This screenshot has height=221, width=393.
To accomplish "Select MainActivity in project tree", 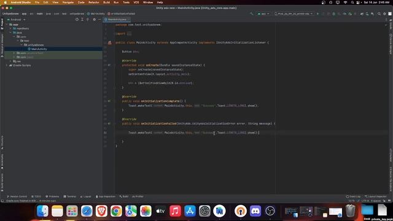I will (39, 49).
